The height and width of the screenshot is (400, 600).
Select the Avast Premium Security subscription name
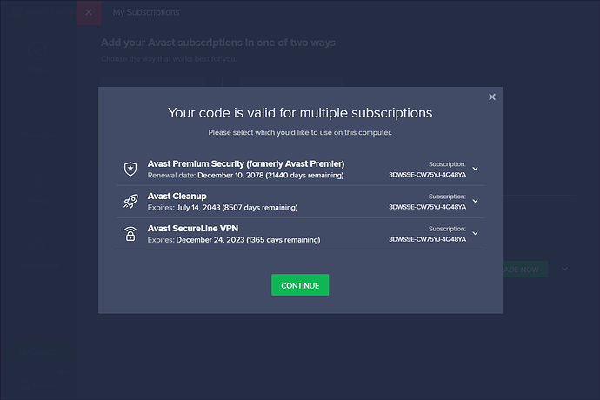(246, 163)
